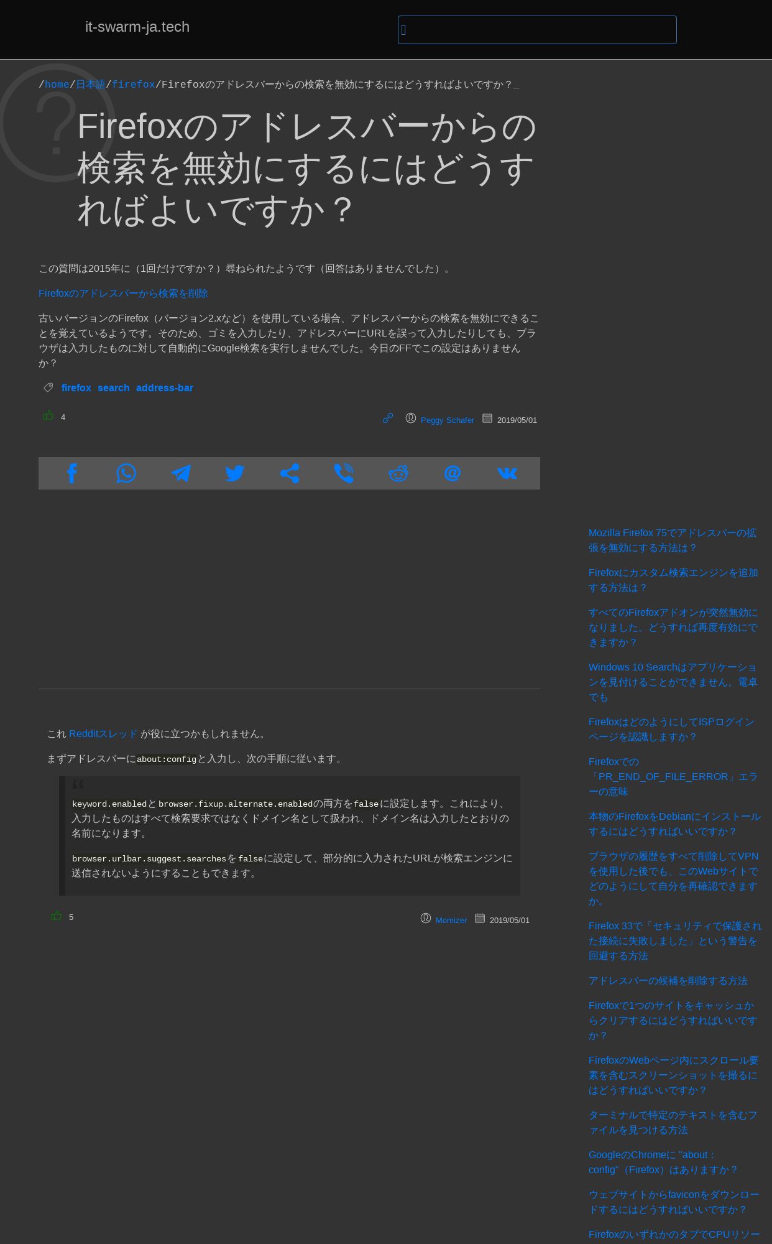The width and height of the screenshot is (772, 1244).
Task: Open the link Firefoxのアドレスバーから検索を削除
Action: [123, 294]
